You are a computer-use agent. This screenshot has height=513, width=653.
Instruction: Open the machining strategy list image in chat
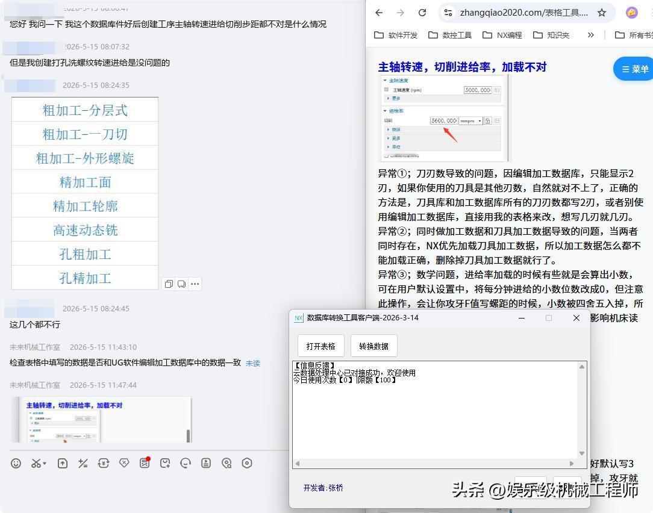[85, 193]
